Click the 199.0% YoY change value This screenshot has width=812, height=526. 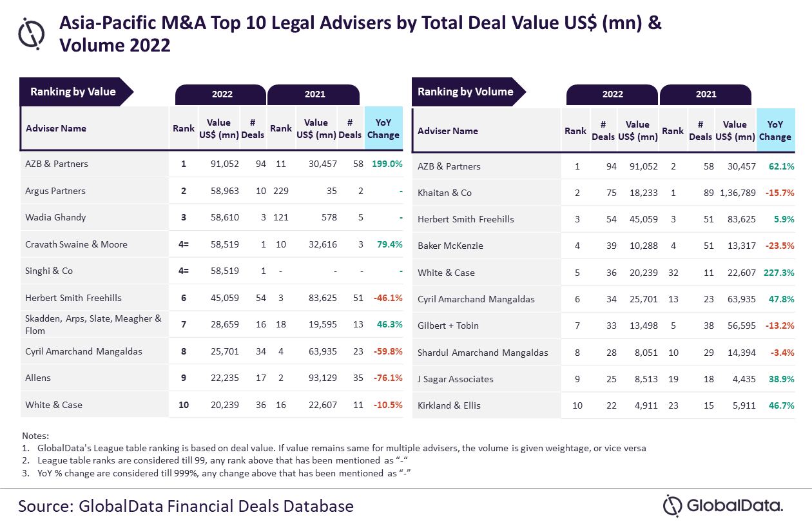(x=387, y=164)
